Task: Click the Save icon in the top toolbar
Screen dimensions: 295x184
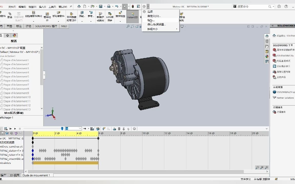Action: click(101, 6)
